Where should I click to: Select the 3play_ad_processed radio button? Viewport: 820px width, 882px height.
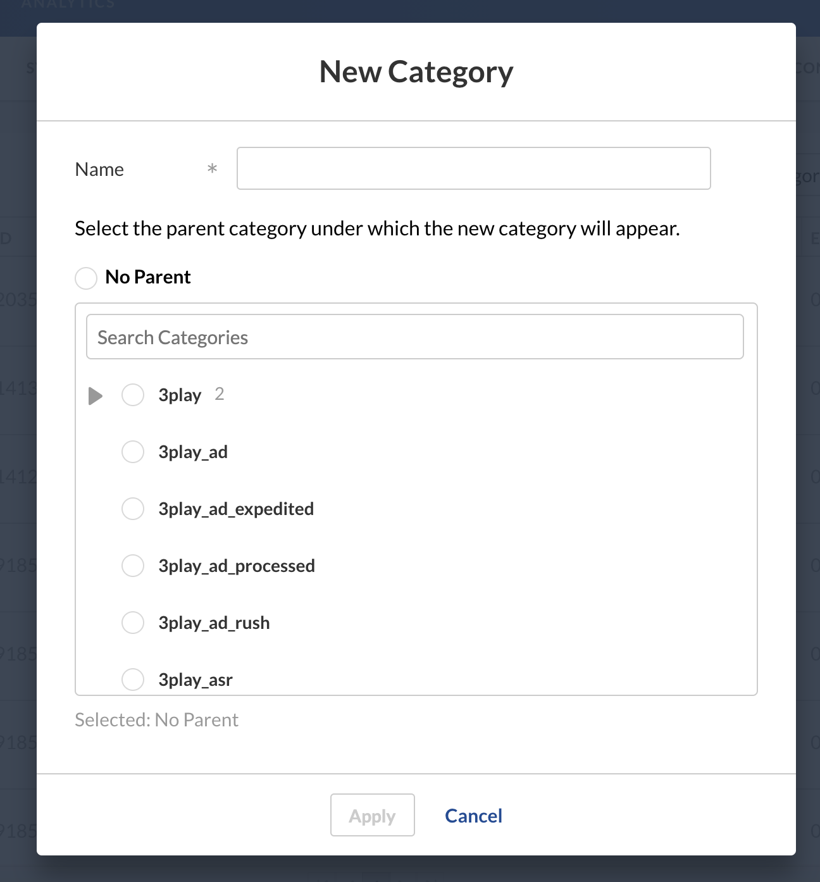tap(133, 566)
